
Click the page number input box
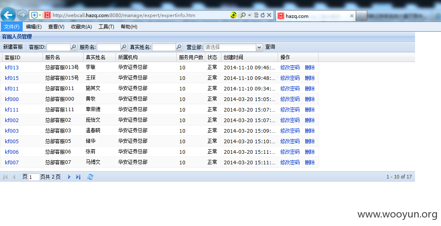tap(34, 177)
